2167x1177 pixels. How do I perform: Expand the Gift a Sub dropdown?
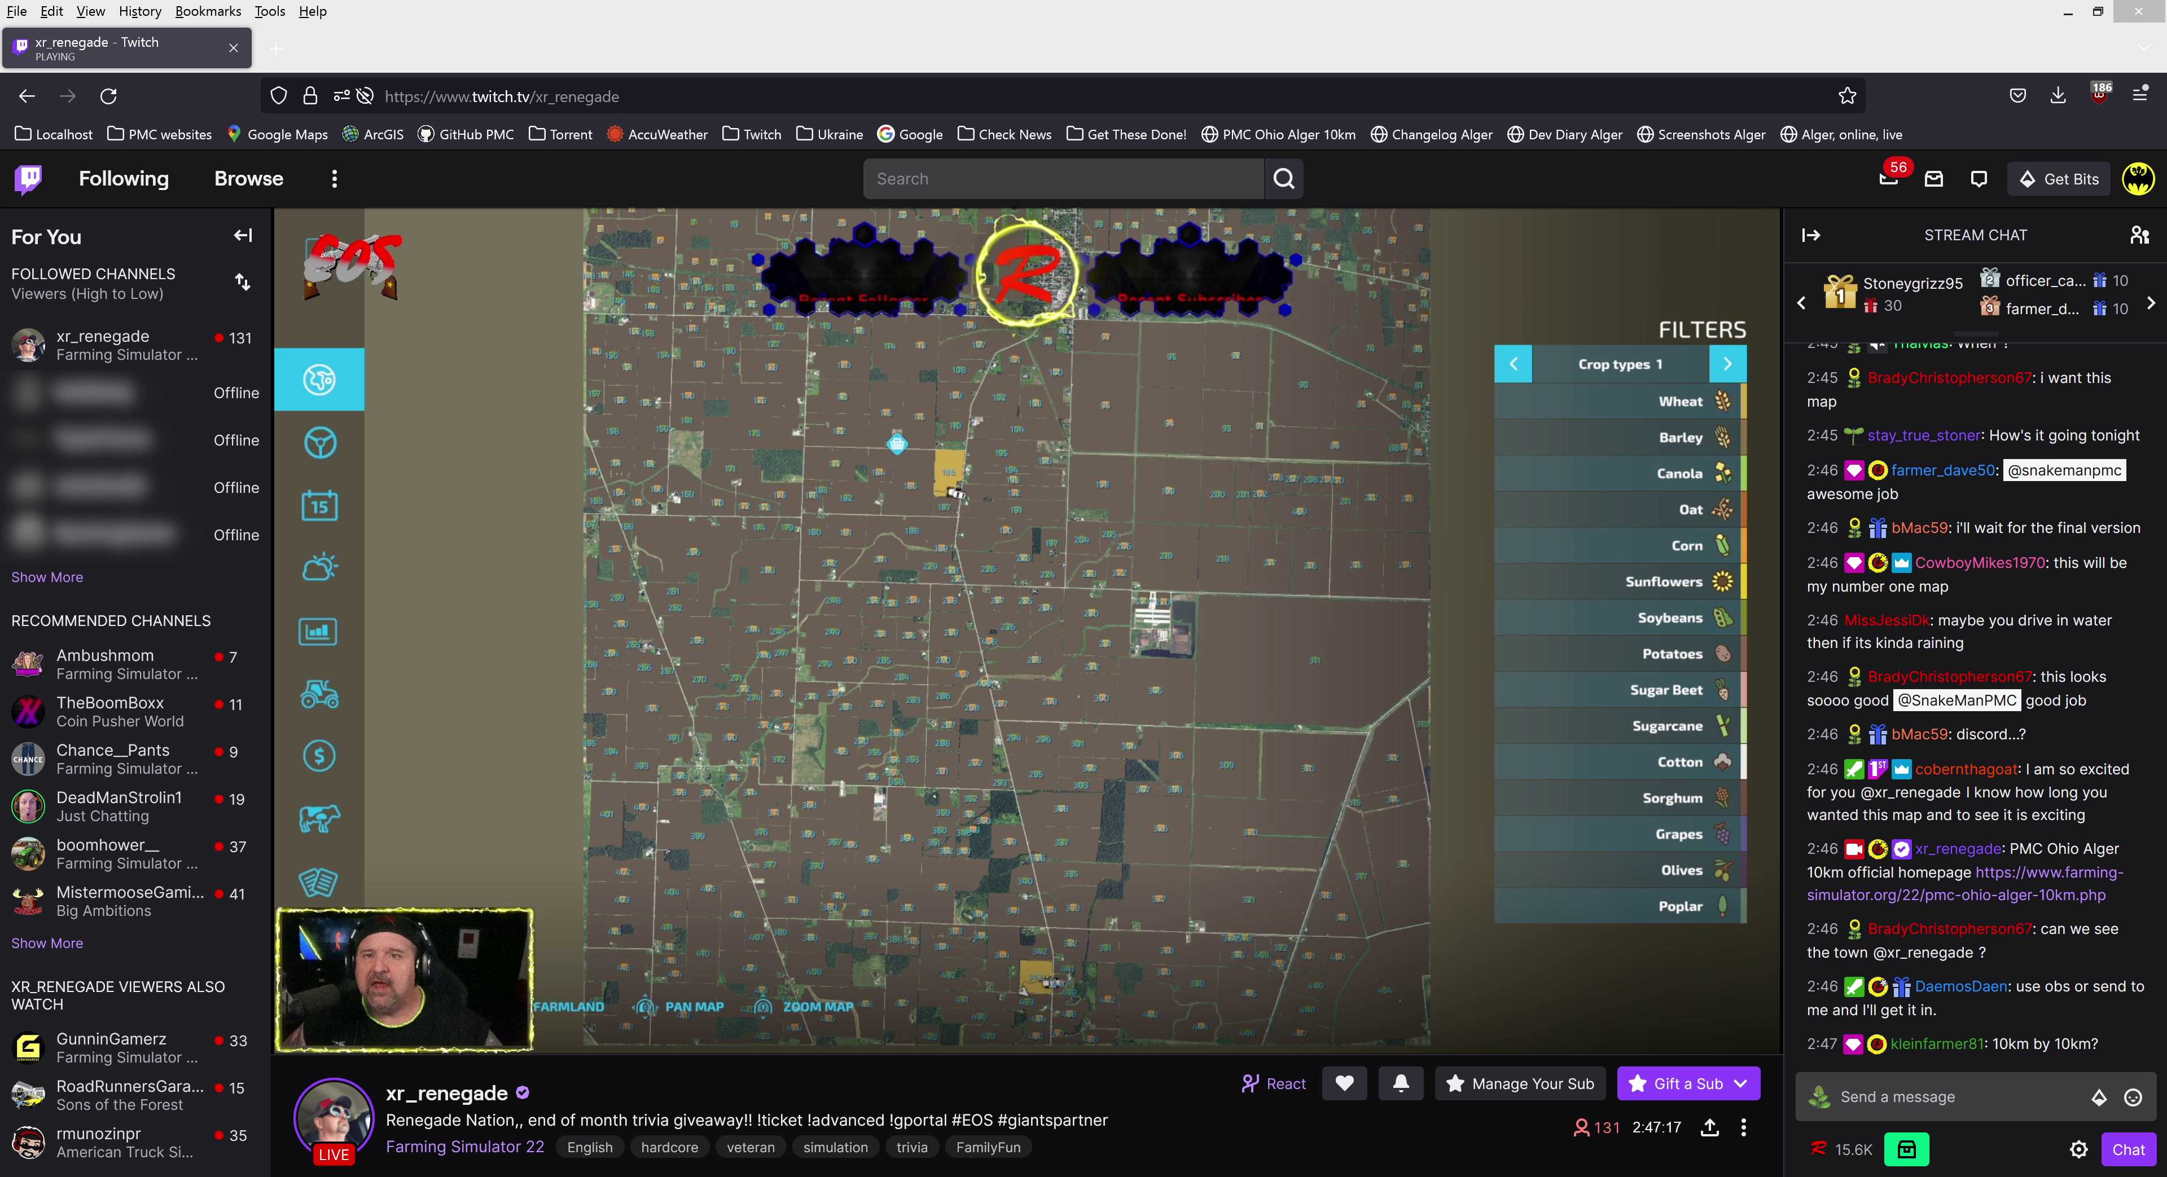1740,1084
